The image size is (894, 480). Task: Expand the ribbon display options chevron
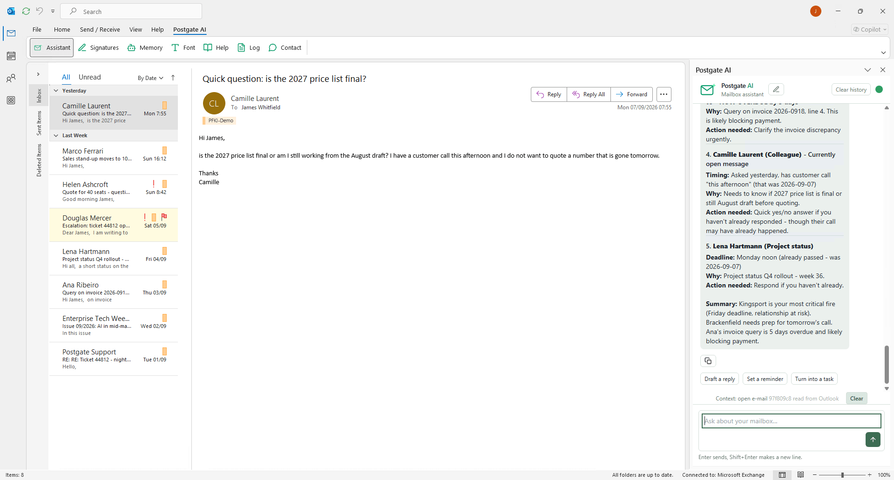(883, 53)
